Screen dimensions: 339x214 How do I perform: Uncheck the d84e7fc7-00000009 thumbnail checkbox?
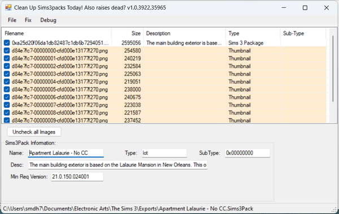pos(7,120)
